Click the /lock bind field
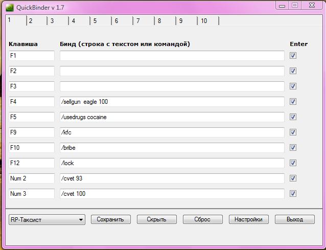The width and height of the screenshot is (326, 250). [172, 163]
